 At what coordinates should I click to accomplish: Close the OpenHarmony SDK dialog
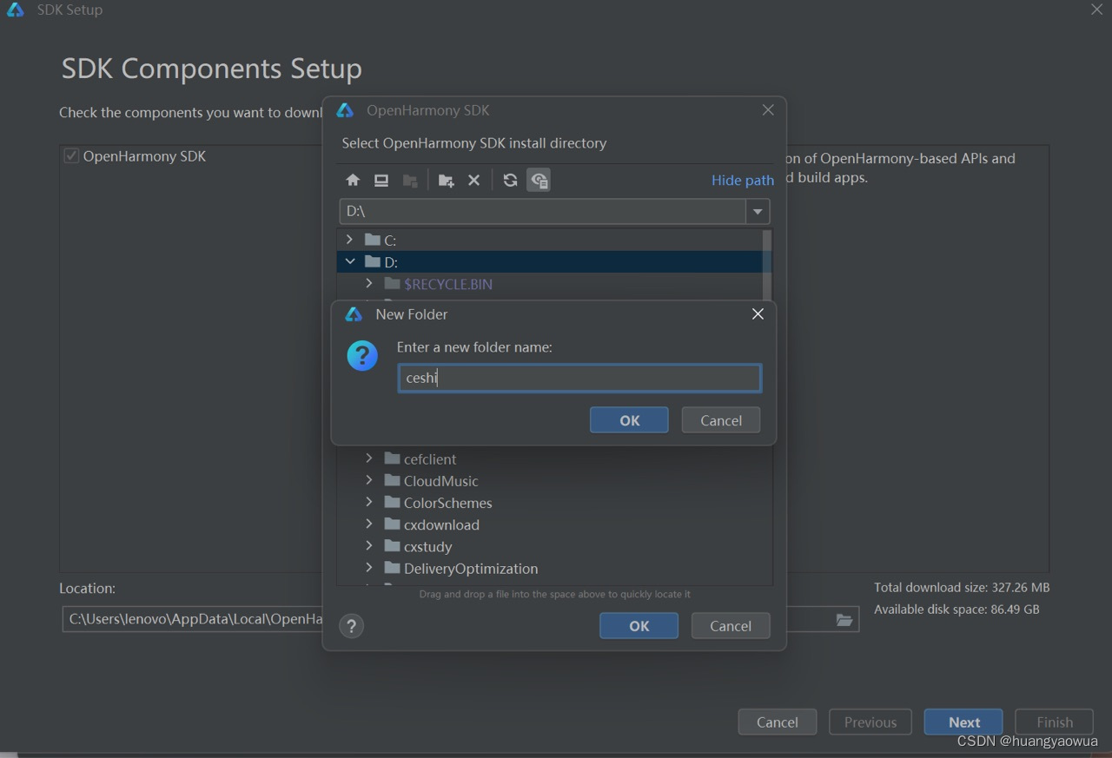point(768,110)
